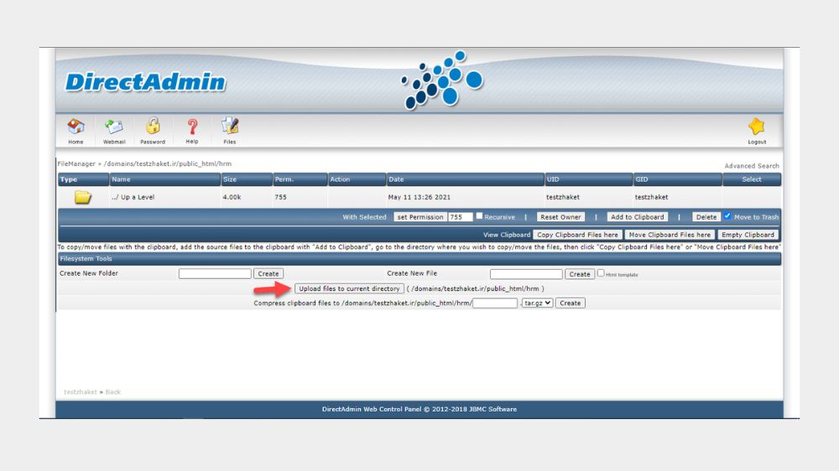
Task: Click the Back link at bottom
Action: pos(113,392)
